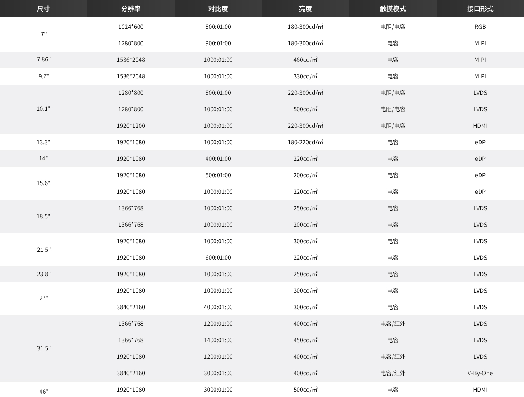The image size is (524, 397).
Task: Select the 1024*600 resolution cell
Action: pos(131,27)
